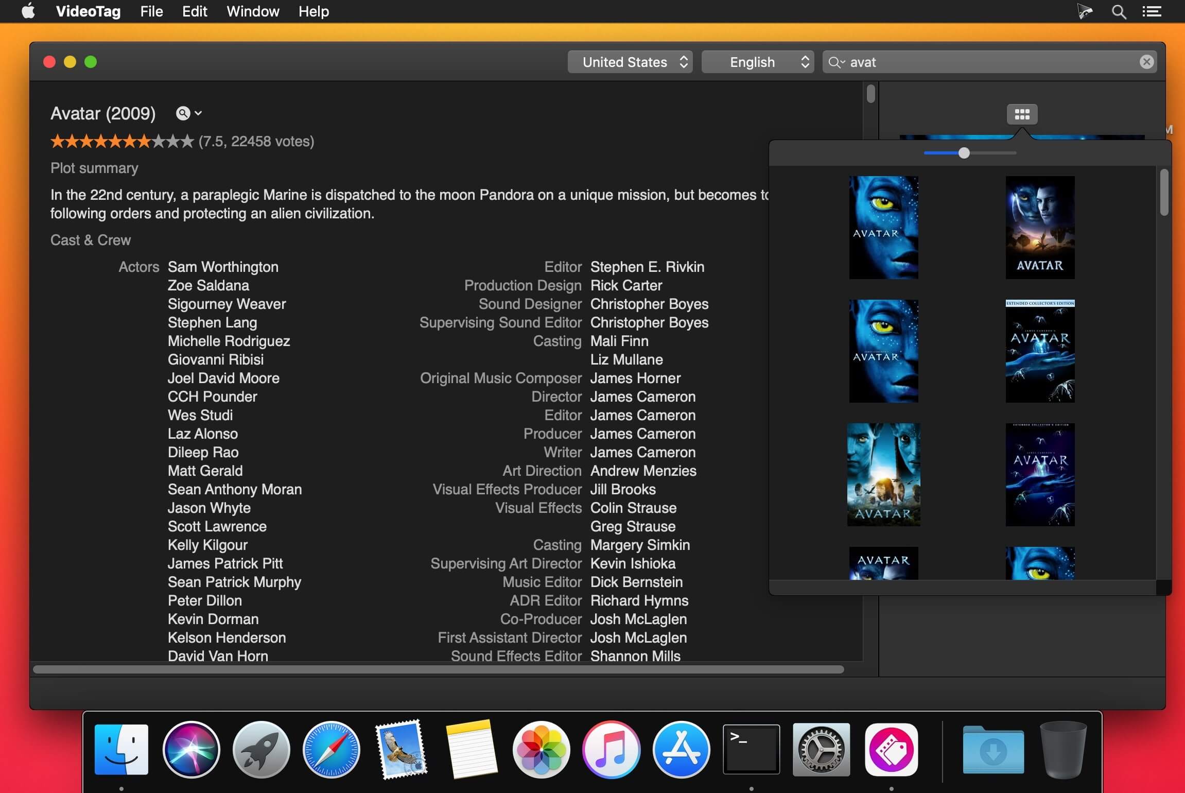Viewport: 1185px width, 793px height.
Task: Open the File menu
Action: [x=151, y=11]
